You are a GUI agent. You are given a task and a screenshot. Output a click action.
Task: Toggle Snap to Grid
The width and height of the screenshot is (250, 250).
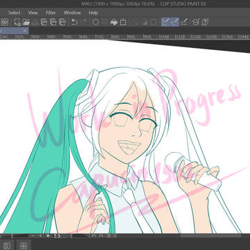pyautogui.click(x=185, y=22)
